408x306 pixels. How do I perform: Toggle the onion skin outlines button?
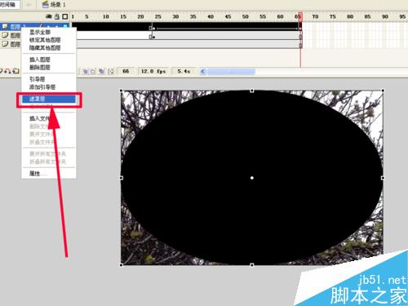(x=93, y=72)
